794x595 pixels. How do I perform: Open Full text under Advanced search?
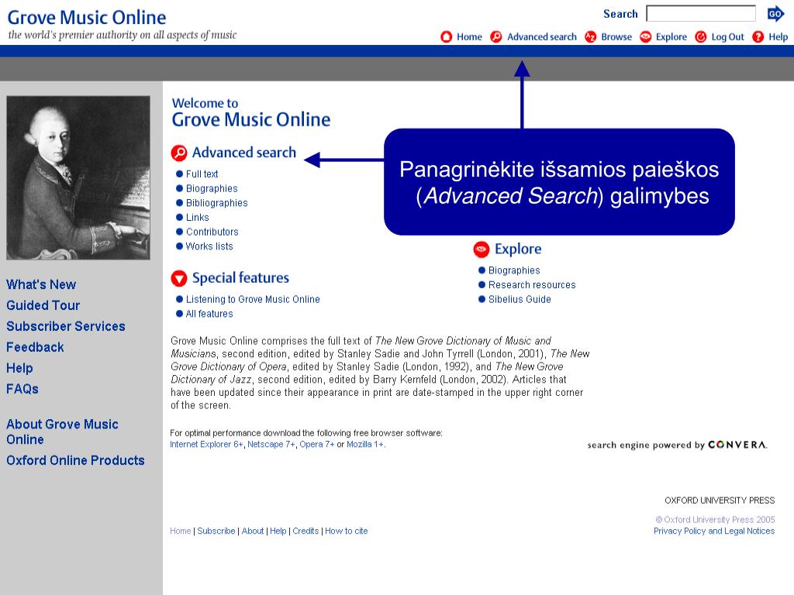[202, 174]
